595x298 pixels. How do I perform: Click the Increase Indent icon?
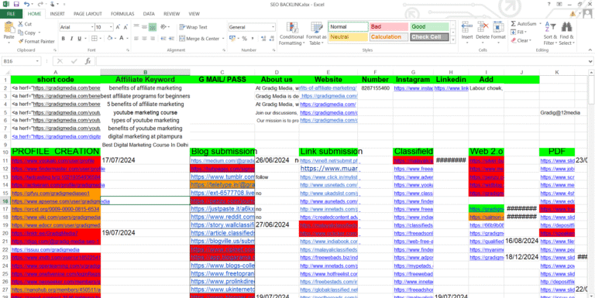click(171, 38)
